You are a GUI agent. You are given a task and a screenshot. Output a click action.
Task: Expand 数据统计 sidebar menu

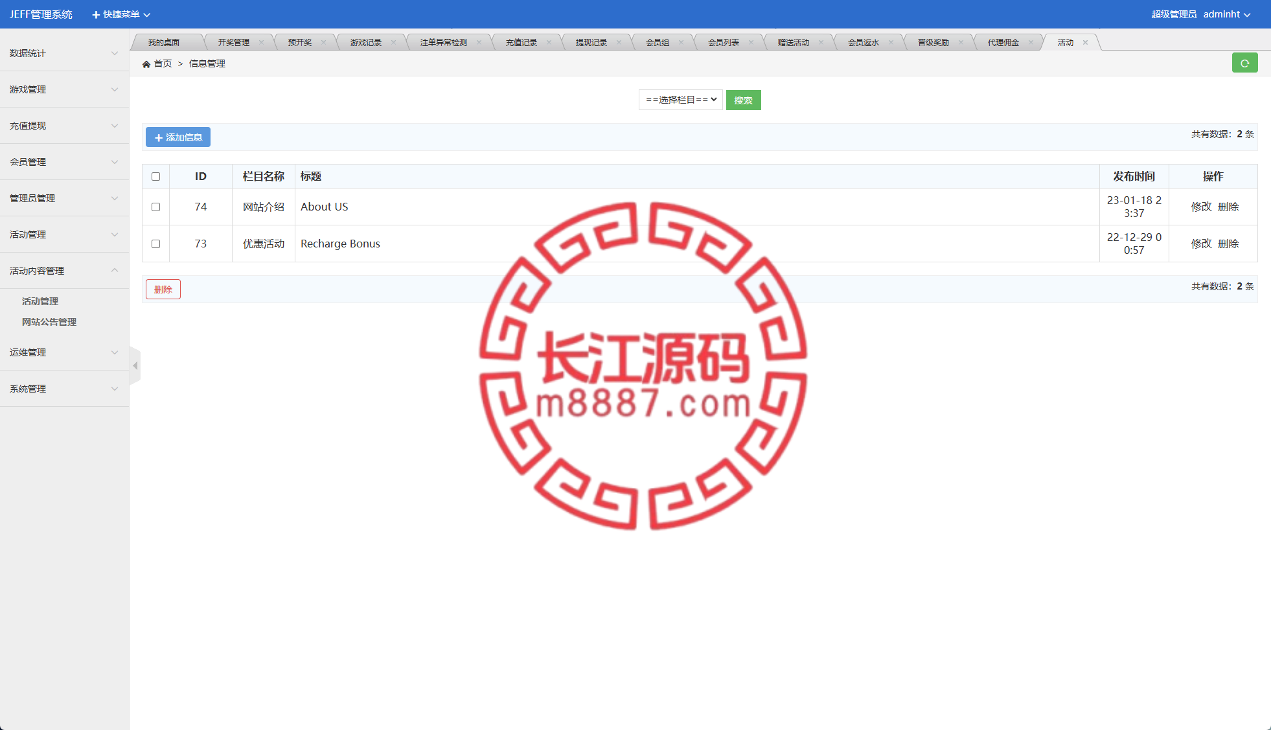click(64, 53)
